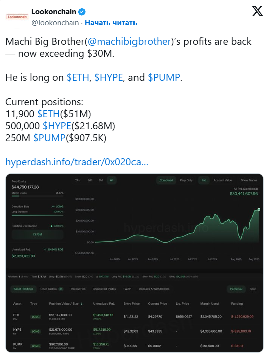Open the Lookonchain profile avatar

click(x=17, y=17)
